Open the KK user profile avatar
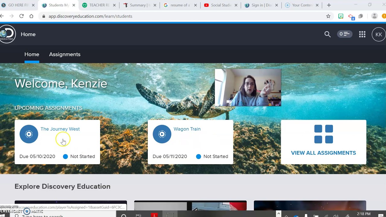Image resolution: width=386 pixels, height=217 pixels. point(379,34)
